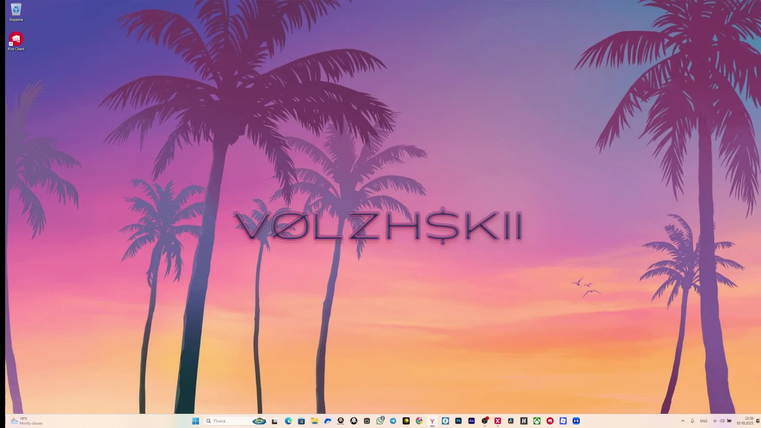Open Telegram from the taskbar
Viewport: 761px width, 428px height.
(393, 421)
